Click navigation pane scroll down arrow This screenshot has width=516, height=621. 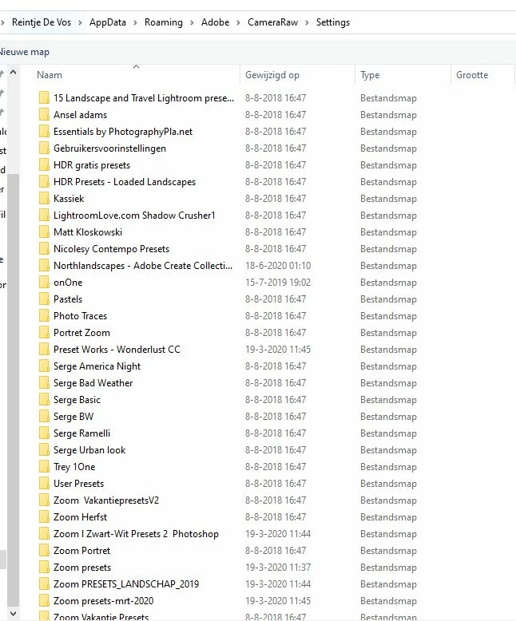(x=13, y=614)
